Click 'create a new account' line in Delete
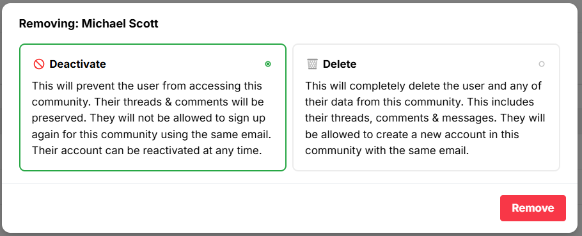The width and height of the screenshot is (582, 236). (411, 135)
